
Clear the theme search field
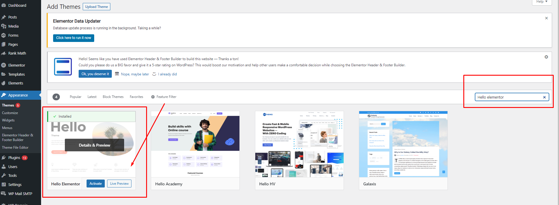click(544, 97)
